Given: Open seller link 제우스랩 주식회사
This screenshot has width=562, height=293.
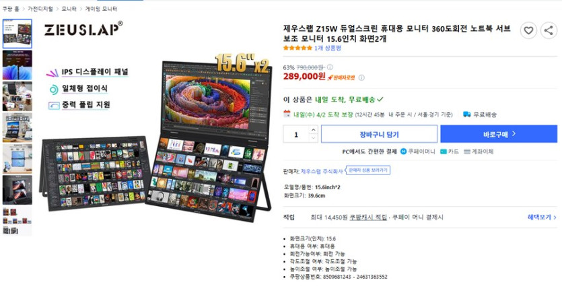Looking at the screenshot, I should (x=322, y=172).
